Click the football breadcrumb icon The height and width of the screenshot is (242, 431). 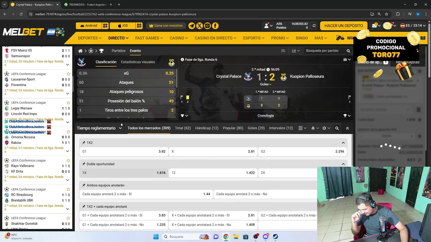(91, 51)
